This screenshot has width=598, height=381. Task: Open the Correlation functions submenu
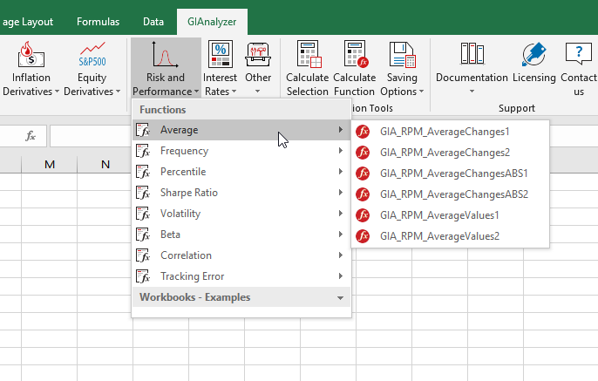pyautogui.click(x=241, y=255)
